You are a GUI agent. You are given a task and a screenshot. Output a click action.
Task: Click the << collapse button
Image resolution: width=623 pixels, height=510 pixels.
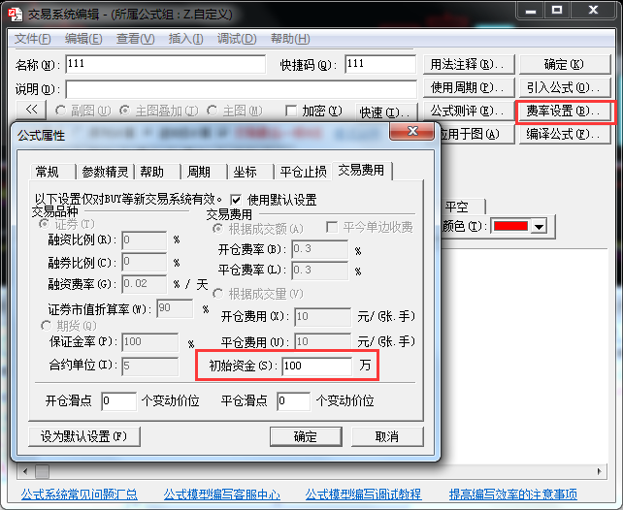pyautogui.click(x=31, y=110)
